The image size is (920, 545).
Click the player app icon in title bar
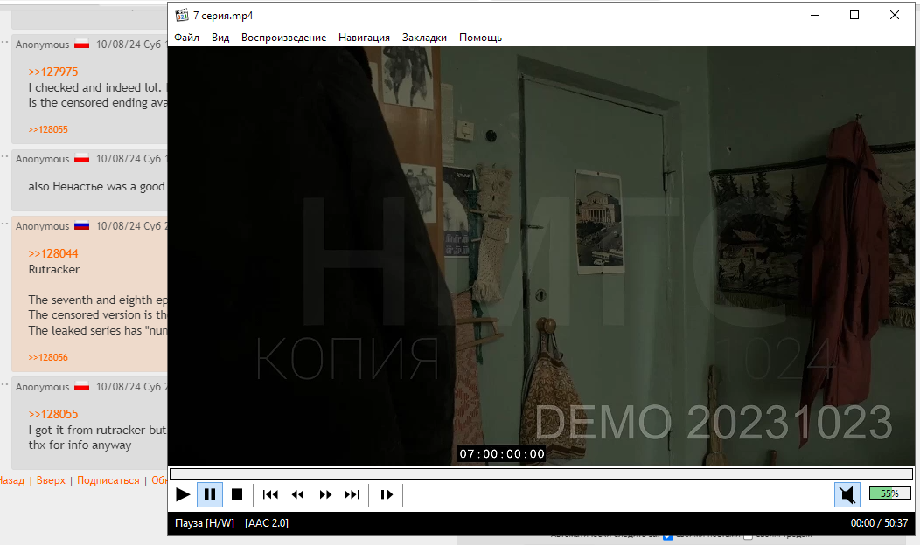(182, 15)
